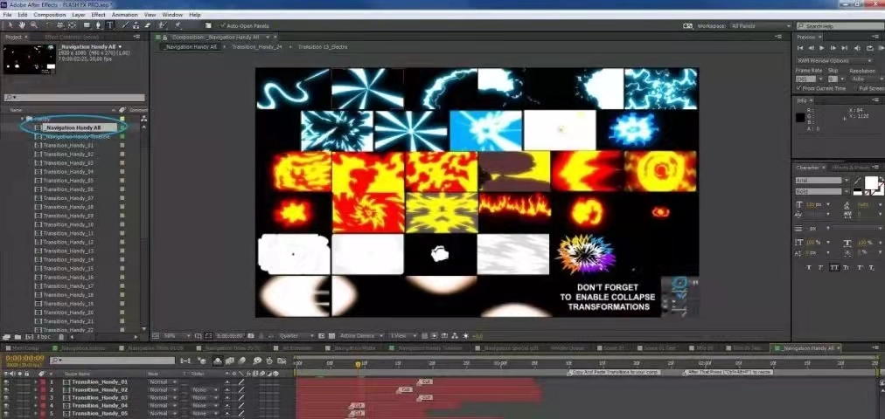Click the Auto-keyframe stopwatch icon in timeline
This screenshot has width=885, height=419.
pos(269,361)
